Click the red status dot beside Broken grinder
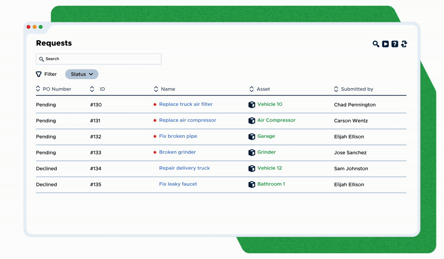This screenshot has width=444, height=259. coord(155,153)
